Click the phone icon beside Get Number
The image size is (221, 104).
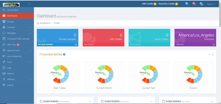[4, 10]
